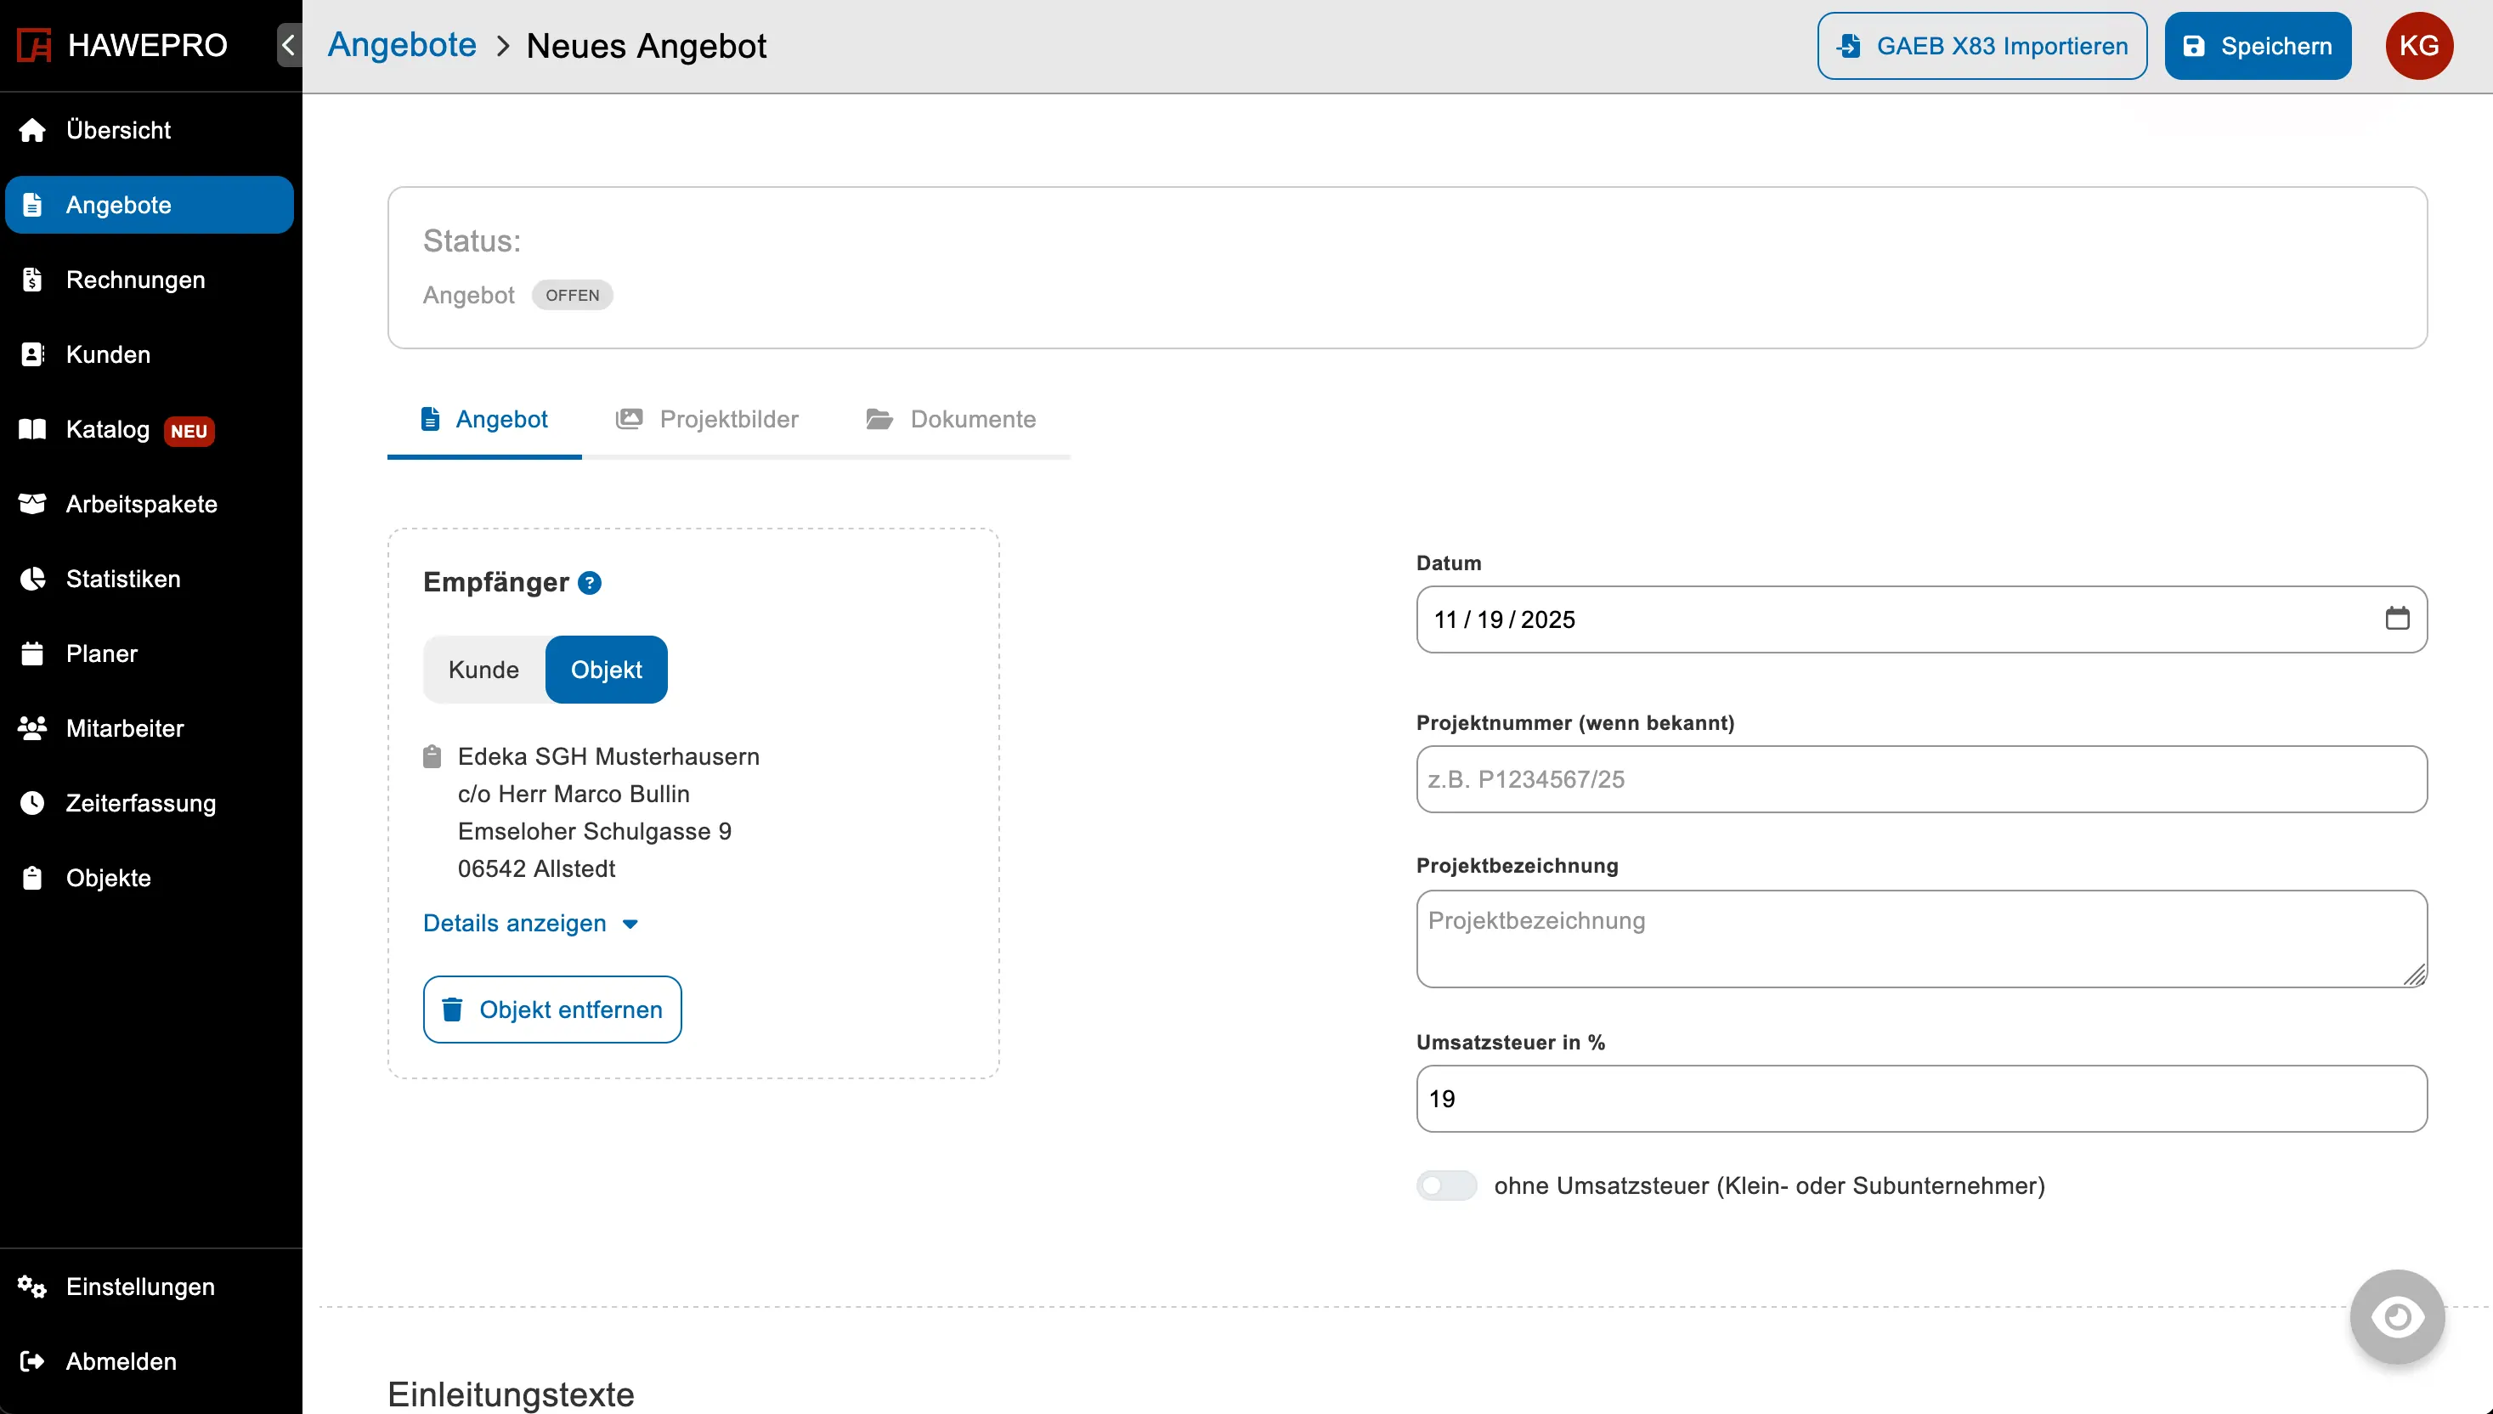Toggle the ohne Umsatzsteuer switch
2493x1414 pixels.
[x=1445, y=1185]
